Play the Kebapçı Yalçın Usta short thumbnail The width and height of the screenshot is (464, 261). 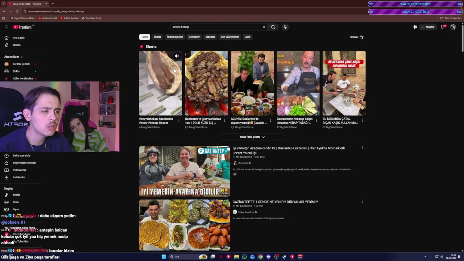[298, 83]
